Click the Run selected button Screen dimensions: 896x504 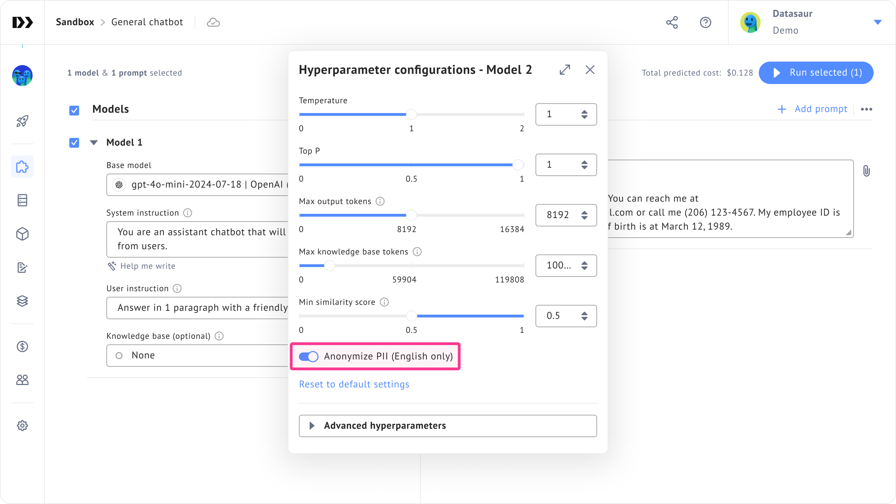point(816,73)
